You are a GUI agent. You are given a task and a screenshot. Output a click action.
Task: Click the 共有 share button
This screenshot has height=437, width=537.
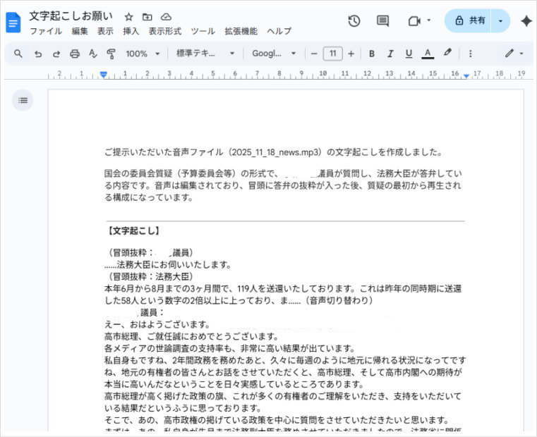pyautogui.click(x=470, y=21)
